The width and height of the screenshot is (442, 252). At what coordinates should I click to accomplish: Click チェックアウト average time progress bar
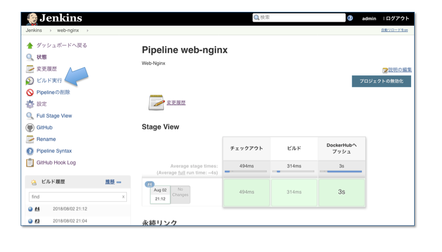pyautogui.click(x=246, y=171)
